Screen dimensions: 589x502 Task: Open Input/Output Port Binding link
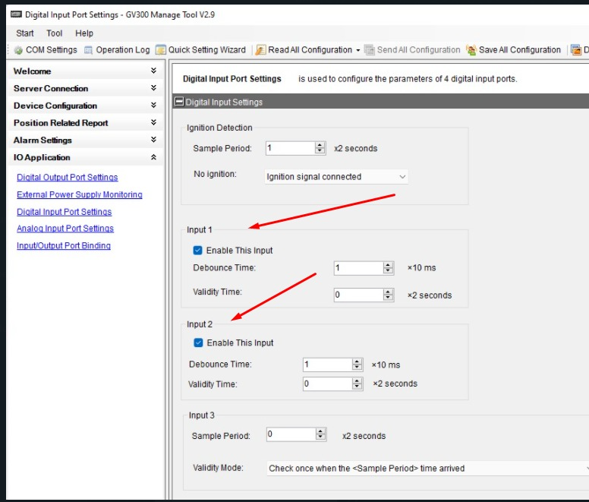pyautogui.click(x=64, y=246)
